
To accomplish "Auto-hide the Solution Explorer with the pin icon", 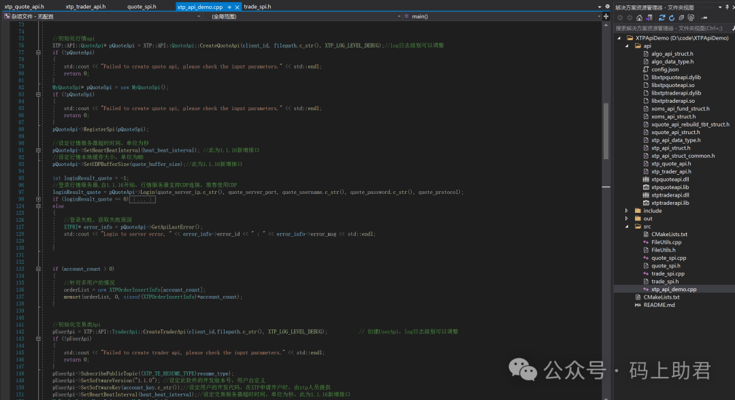I will 727,7.
